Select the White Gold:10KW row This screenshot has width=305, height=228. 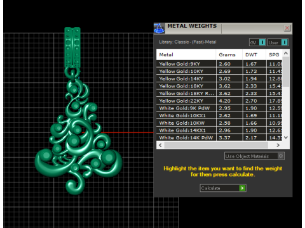(219, 123)
